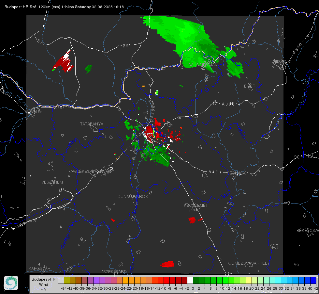Select the EGER city label
Image resolution: width=319 pixels, height=294 pixels.
(x=250, y=86)
